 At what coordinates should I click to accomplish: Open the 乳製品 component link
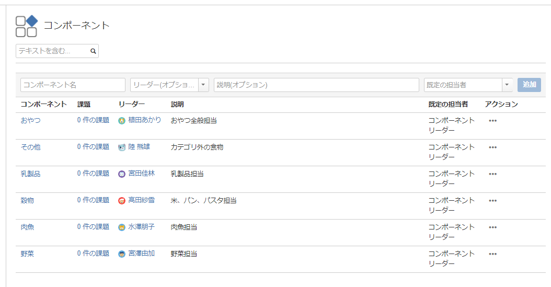30,174
